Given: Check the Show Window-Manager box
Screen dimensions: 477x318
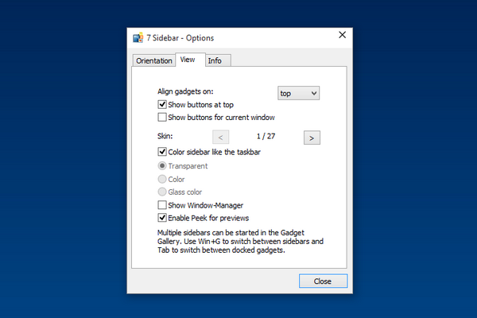Looking at the screenshot, I should [163, 205].
